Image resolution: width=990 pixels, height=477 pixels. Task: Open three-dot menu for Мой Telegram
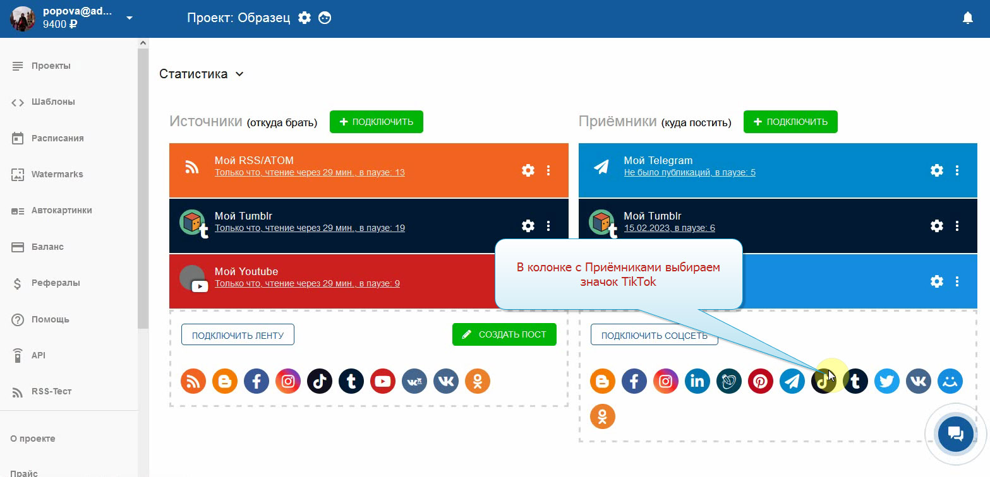pyautogui.click(x=957, y=170)
